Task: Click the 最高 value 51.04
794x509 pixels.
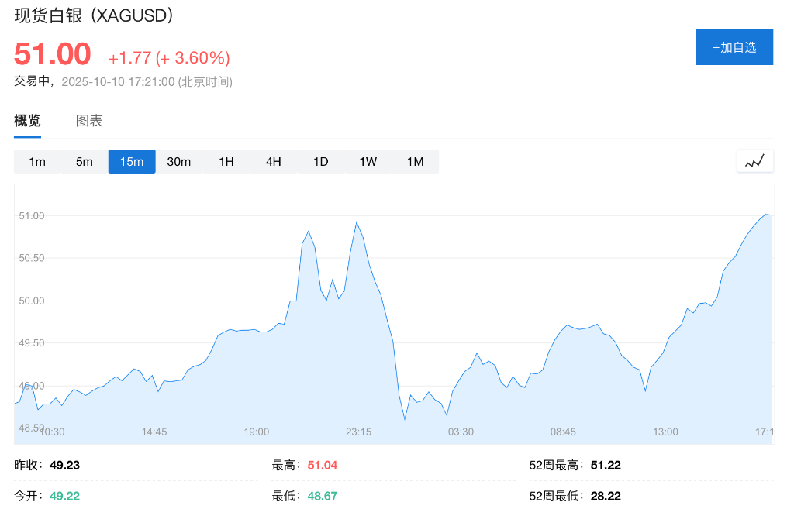Action: 323,466
